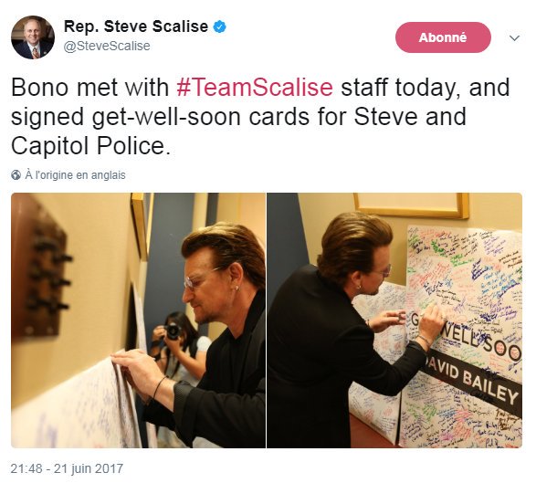Screen dimensions: 536x483
Task: Click the blue verified badge
Action: tap(219, 26)
